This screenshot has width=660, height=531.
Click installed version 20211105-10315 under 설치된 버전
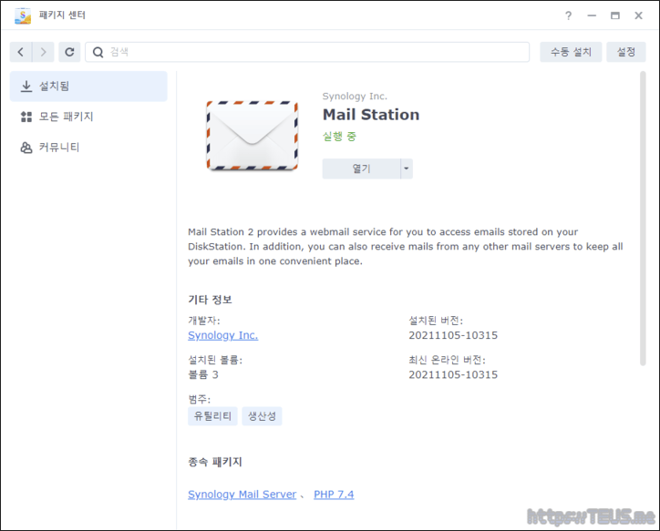click(453, 335)
